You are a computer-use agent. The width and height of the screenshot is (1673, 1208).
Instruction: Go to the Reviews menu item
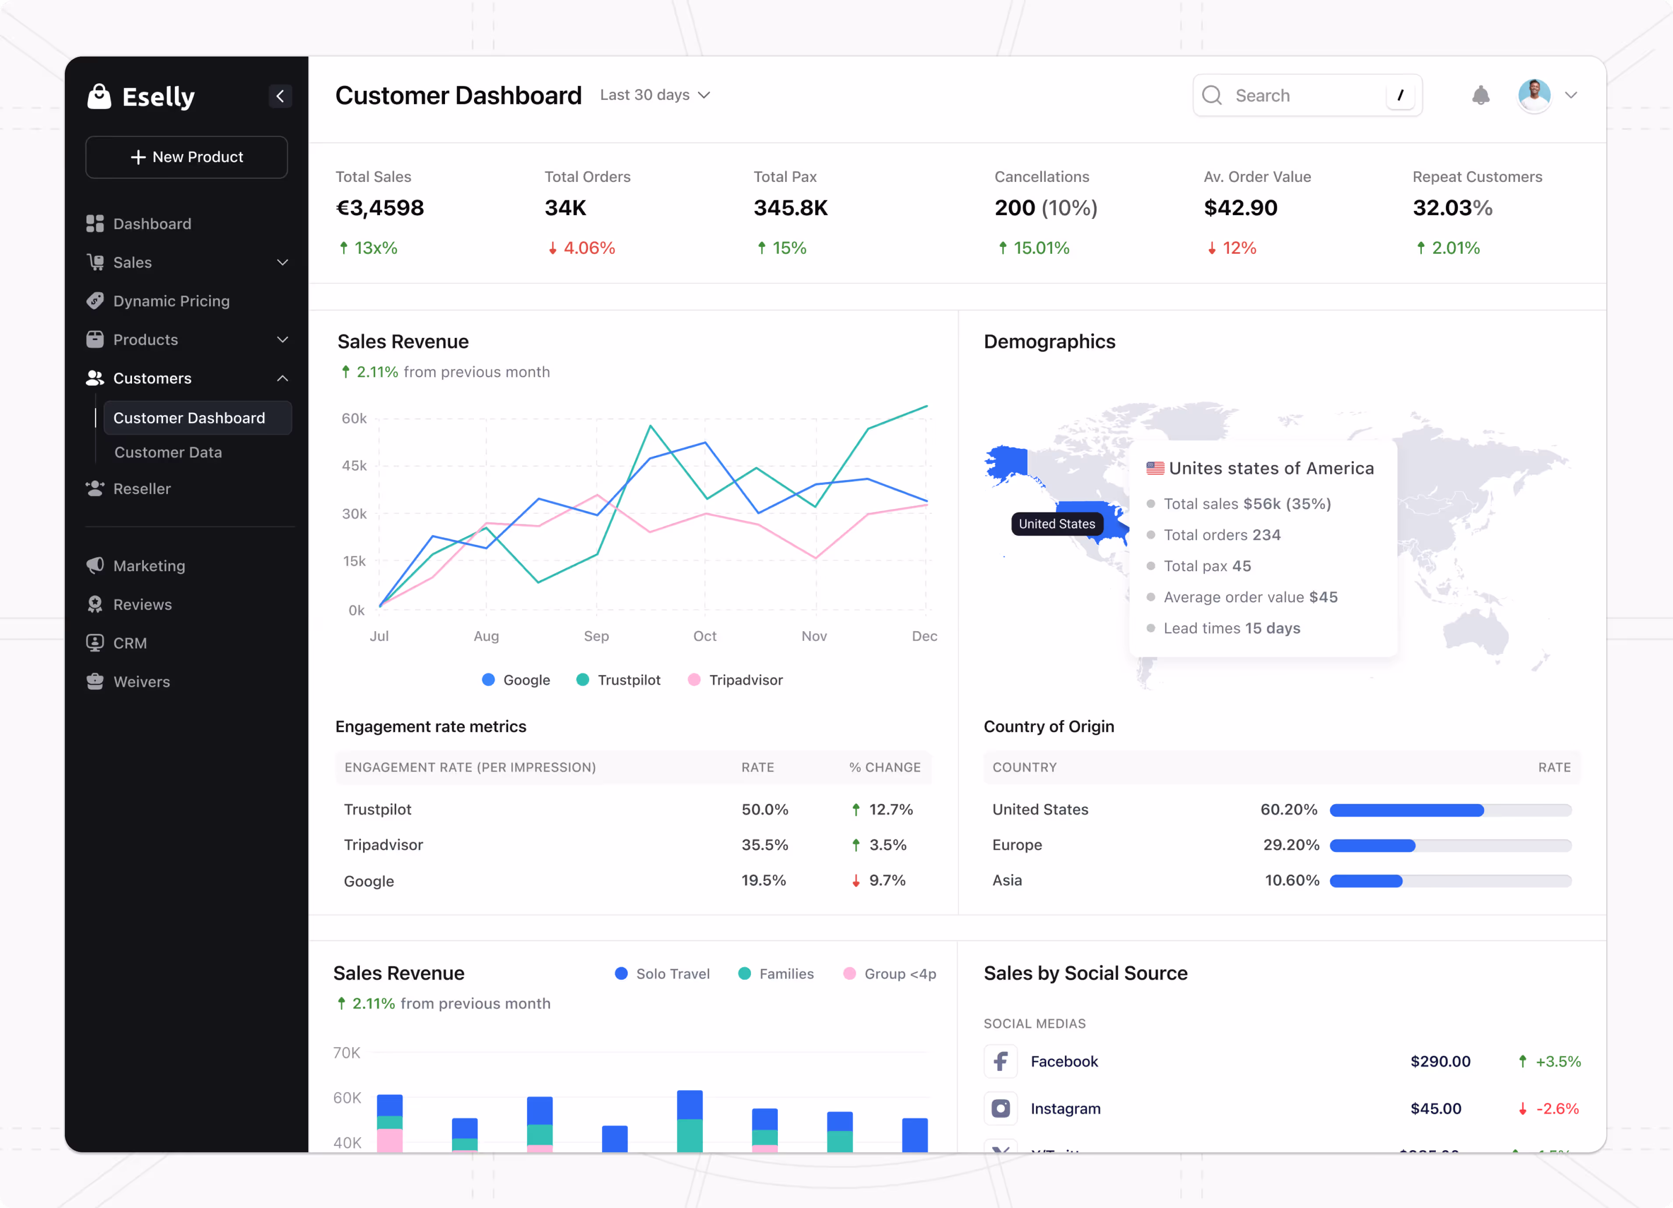tap(142, 605)
